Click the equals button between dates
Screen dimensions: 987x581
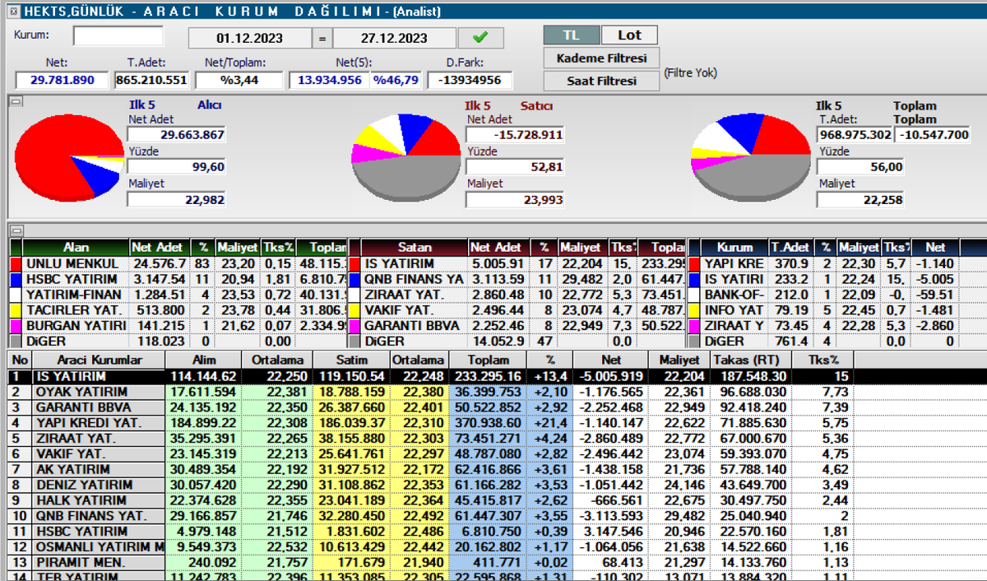(322, 38)
